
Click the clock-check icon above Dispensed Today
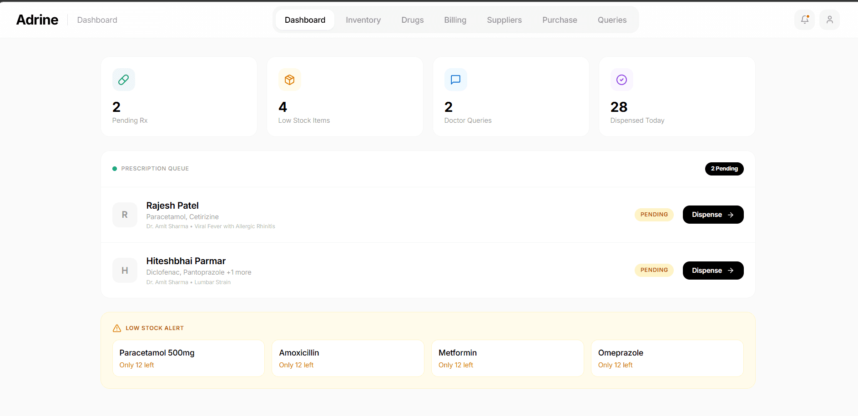(x=621, y=80)
